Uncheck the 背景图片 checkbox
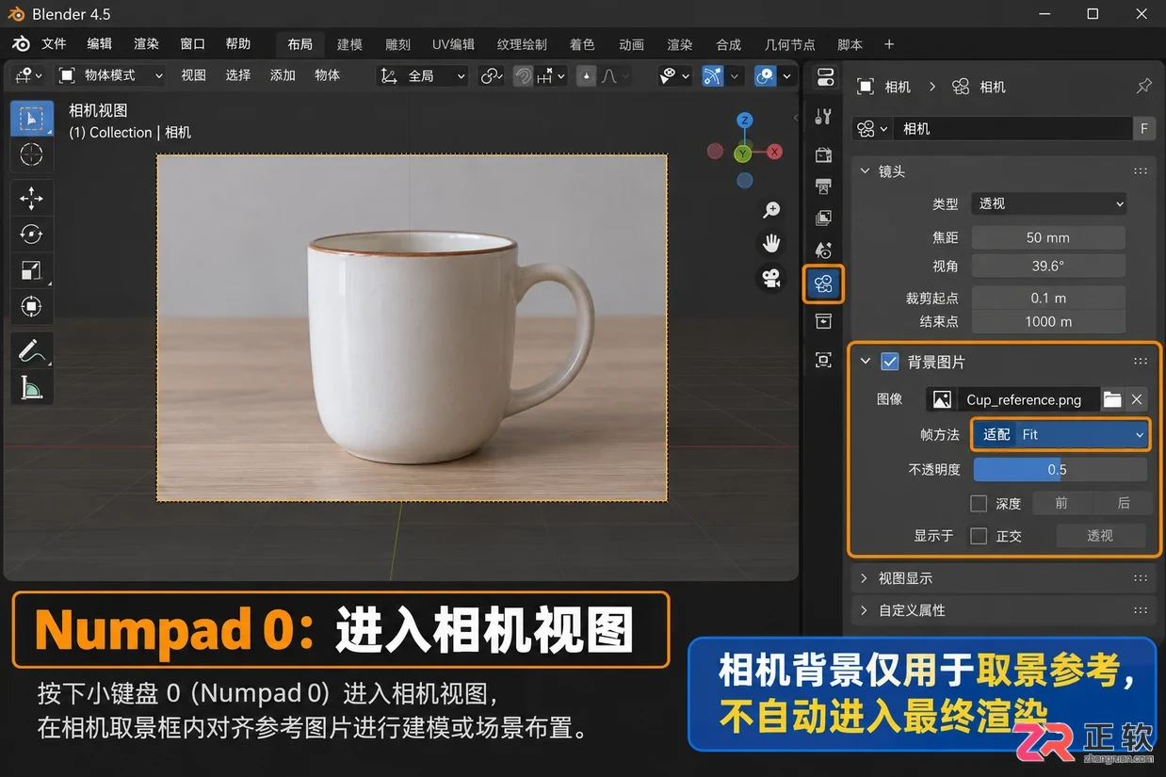 (889, 362)
